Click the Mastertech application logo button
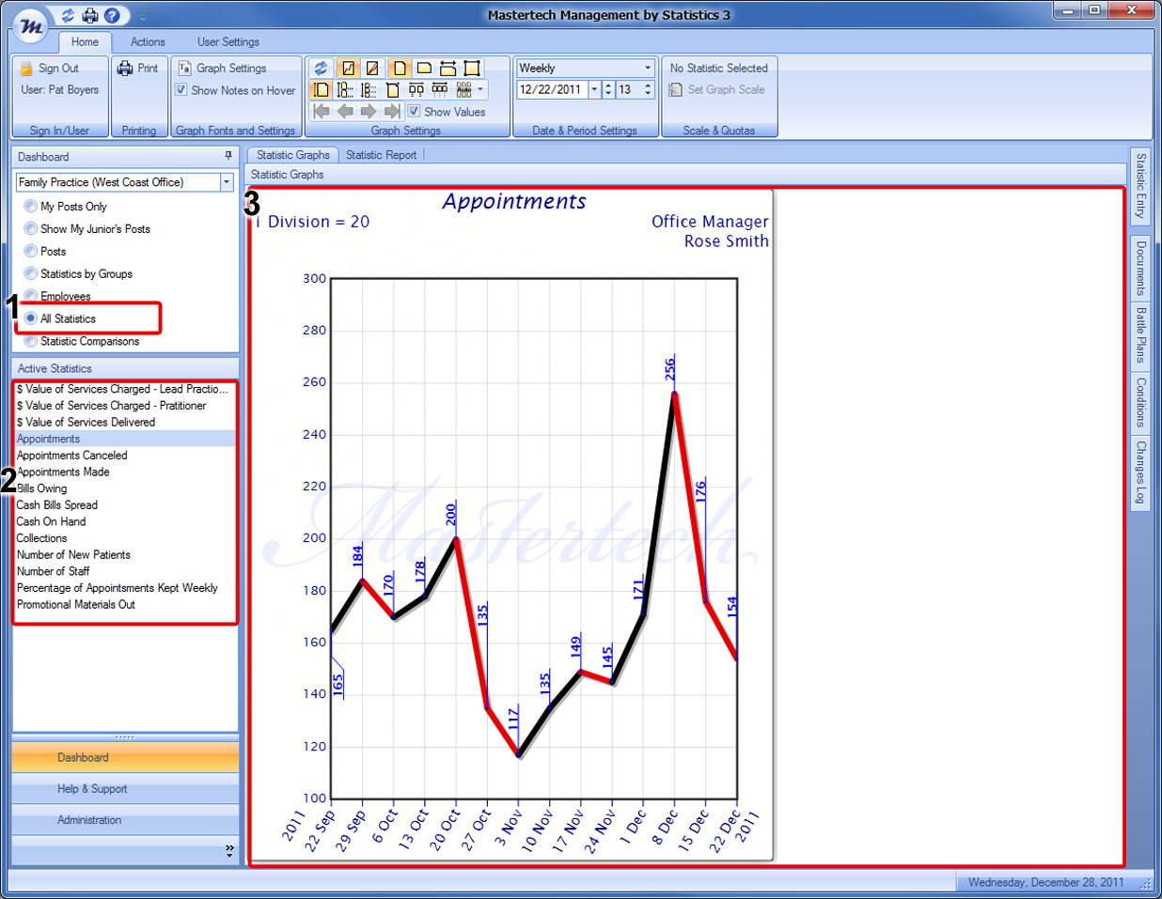This screenshot has width=1162, height=899. coord(31,26)
